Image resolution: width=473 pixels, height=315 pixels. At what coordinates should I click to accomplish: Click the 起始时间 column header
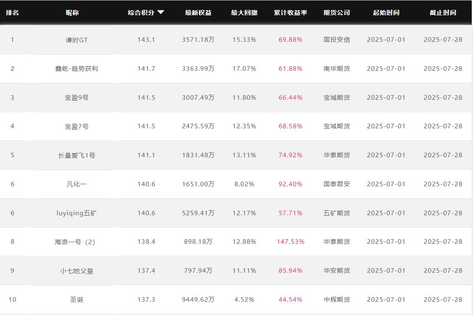(x=386, y=13)
